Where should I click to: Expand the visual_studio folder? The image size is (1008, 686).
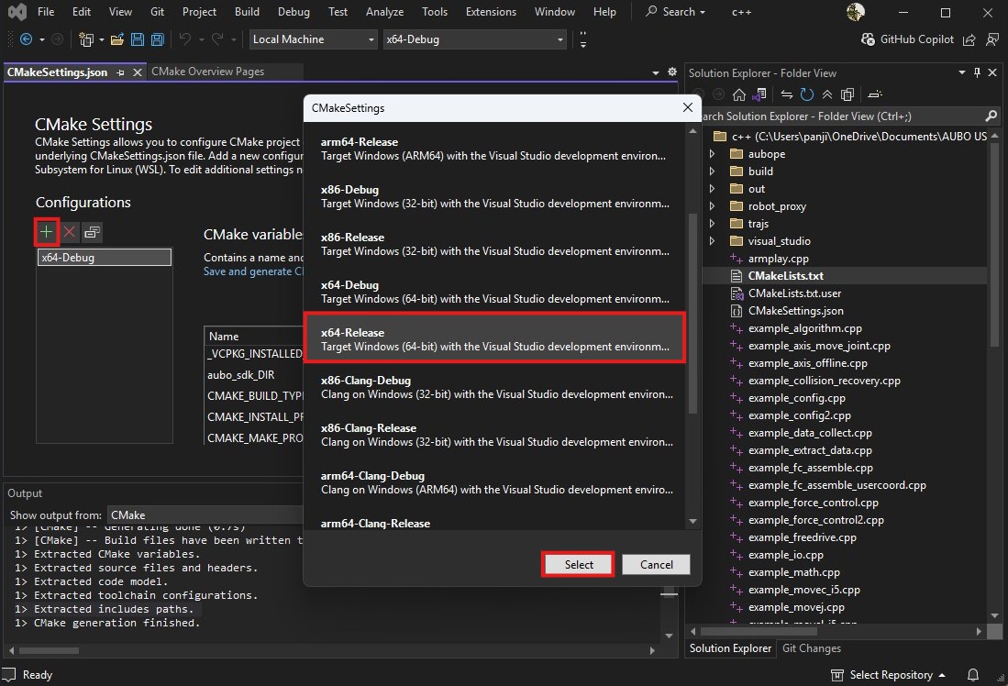713,240
